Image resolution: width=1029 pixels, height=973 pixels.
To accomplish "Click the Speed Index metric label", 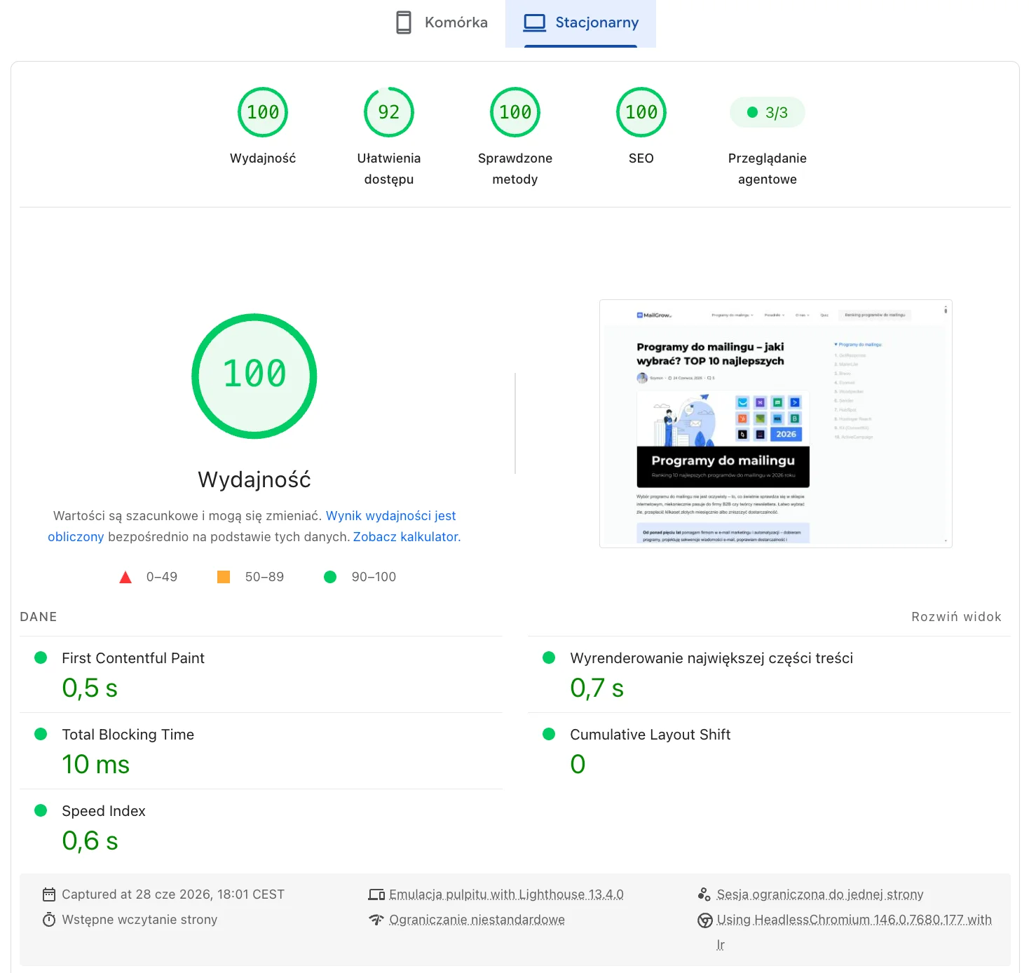I will [104, 811].
